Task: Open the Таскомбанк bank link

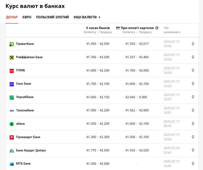Action: point(25,110)
